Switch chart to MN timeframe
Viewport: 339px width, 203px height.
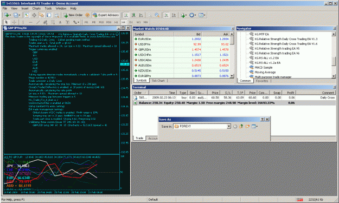tap(145, 22)
